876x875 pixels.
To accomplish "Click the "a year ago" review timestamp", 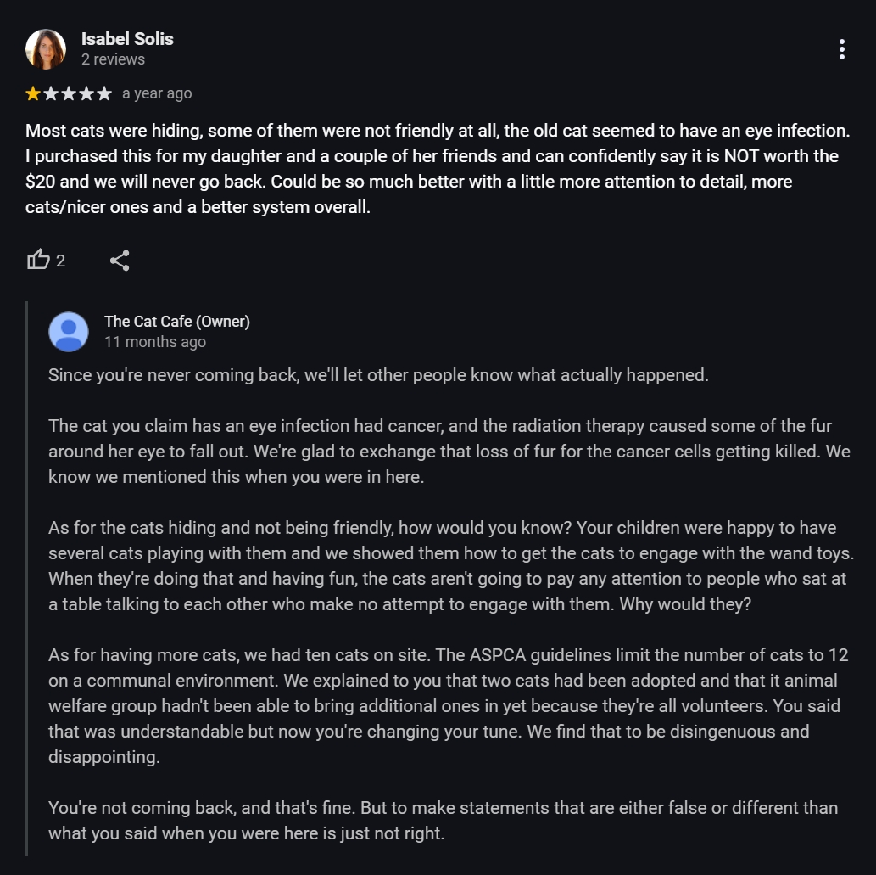I will pyautogui.click(x=157, y=93).
